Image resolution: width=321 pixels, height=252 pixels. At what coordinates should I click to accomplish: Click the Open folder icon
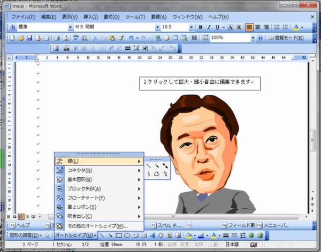[21, 38]
